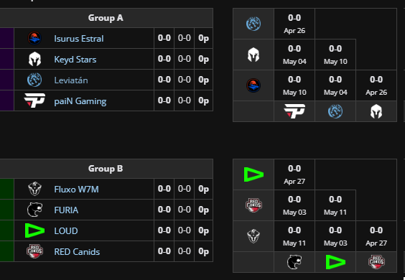The image size is (405, 280).
Task: Open the paiN Gaming team link
Action: [x=80, y=101]
